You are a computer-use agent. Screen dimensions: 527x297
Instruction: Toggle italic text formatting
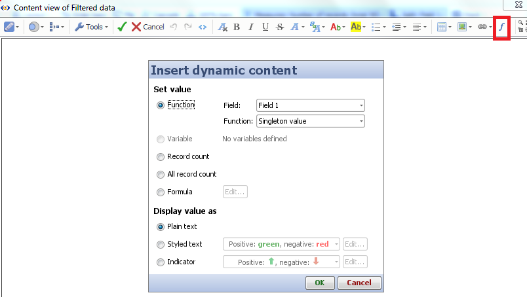pos(250,27)
